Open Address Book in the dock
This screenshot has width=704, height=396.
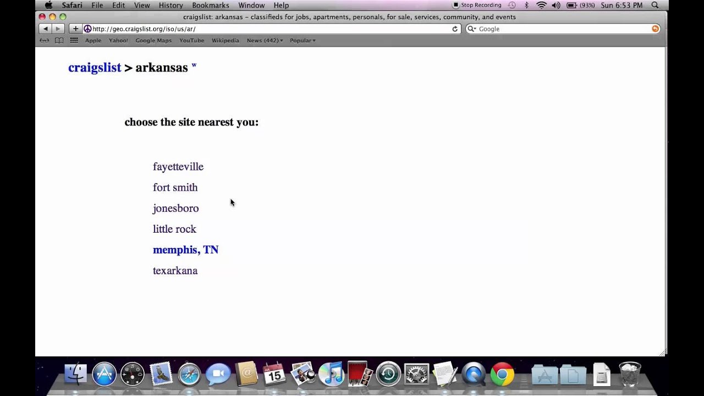[x=246, y=374]
